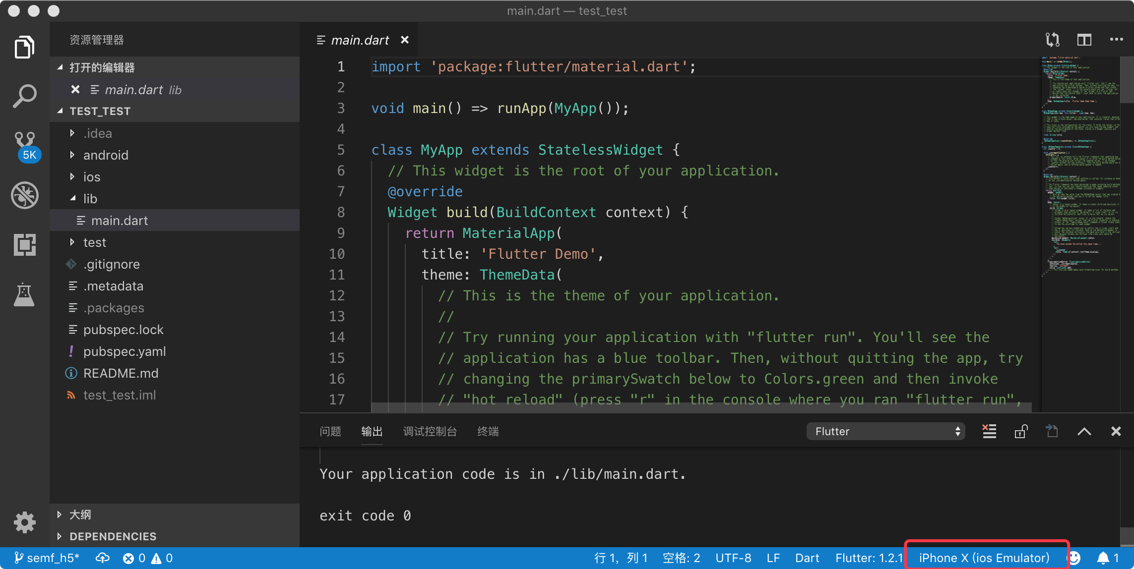Screen dimensions: 1134x569
Task: Open errors and warnings status indicator
Action: pyautogui.click(x=148, y=558)
